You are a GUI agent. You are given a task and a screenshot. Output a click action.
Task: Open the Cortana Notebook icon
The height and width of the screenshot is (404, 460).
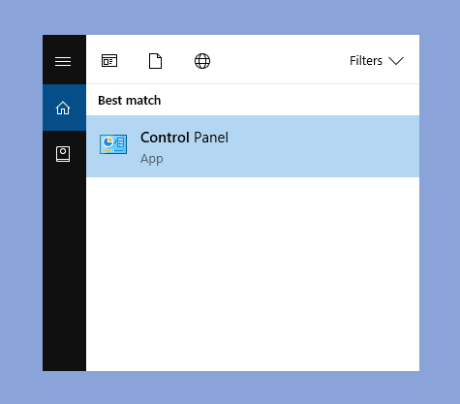63,154
